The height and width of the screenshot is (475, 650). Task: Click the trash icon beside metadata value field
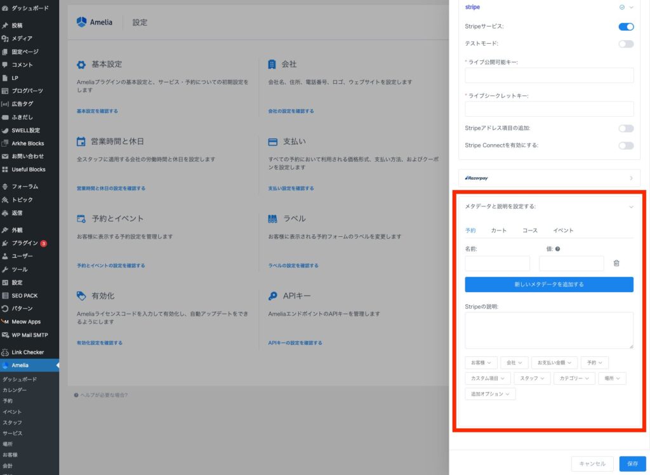[616, 263]
